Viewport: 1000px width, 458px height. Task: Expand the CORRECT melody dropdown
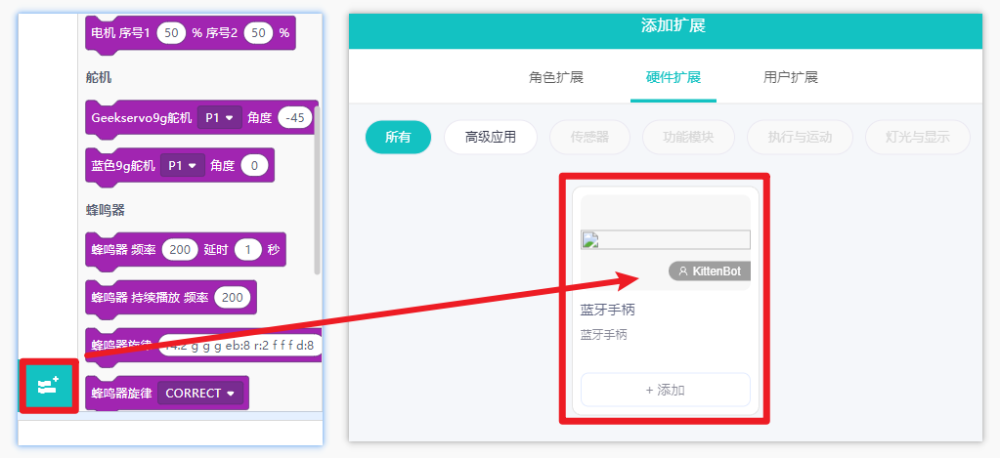click(x=200, y=393)
